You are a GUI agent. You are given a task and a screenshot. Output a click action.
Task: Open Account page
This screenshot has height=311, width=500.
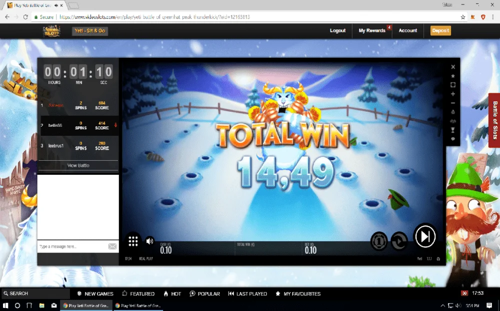[408, 30]
